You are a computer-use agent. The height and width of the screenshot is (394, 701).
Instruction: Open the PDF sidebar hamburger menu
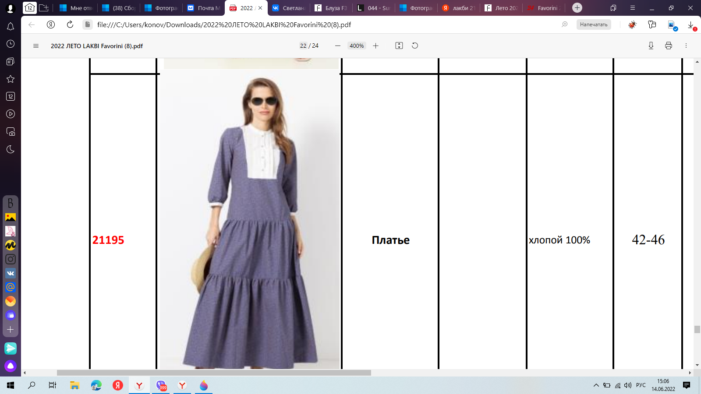tap(36, 46)
